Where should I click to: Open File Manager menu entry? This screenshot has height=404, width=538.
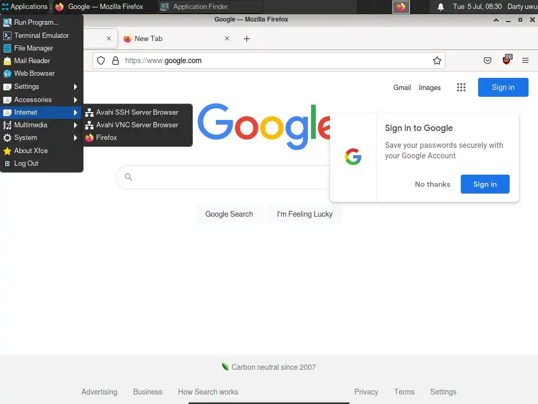(42, 48)
